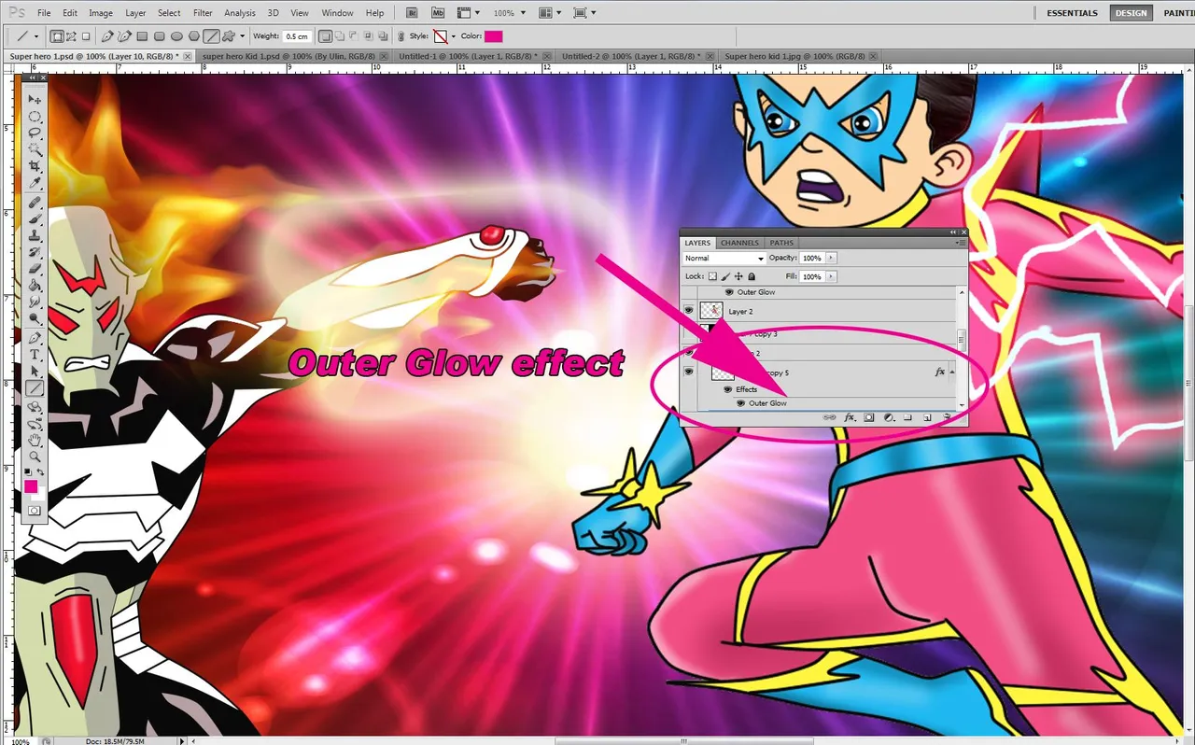Select the Healing Brush tool

tap(35, 203)
